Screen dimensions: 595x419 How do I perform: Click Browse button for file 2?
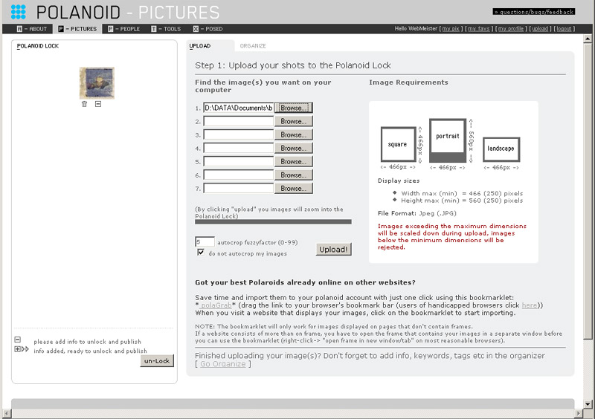(294, 121)
